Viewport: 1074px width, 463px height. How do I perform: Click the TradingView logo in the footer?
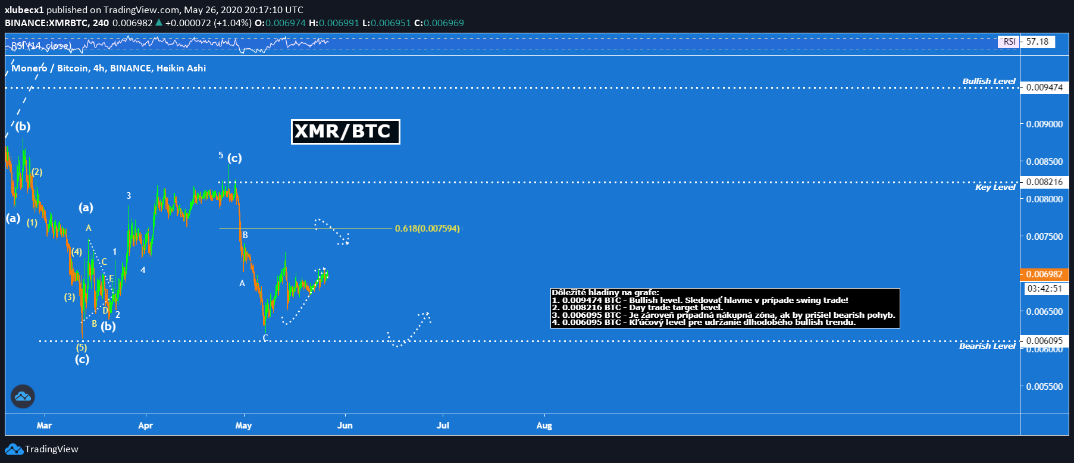click(42, 449)
